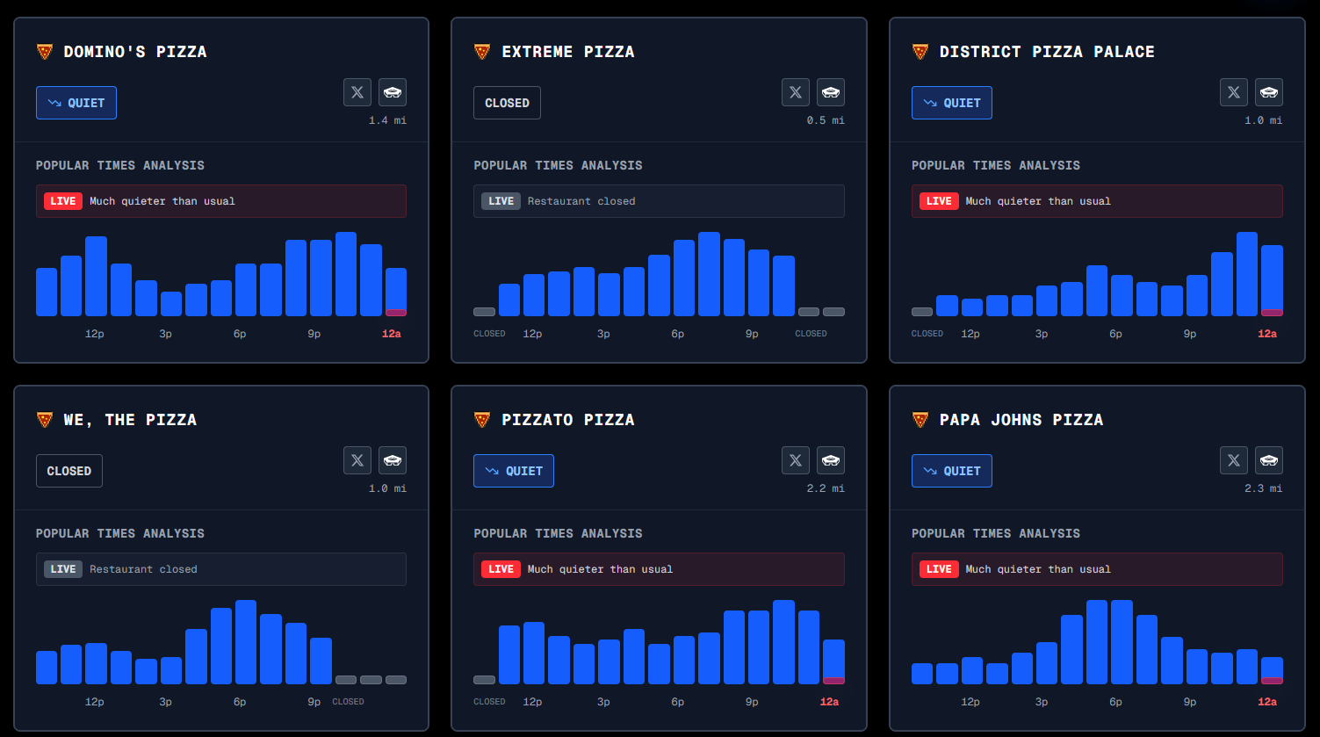Click the 12a live bar in Domino's chart

396,292
